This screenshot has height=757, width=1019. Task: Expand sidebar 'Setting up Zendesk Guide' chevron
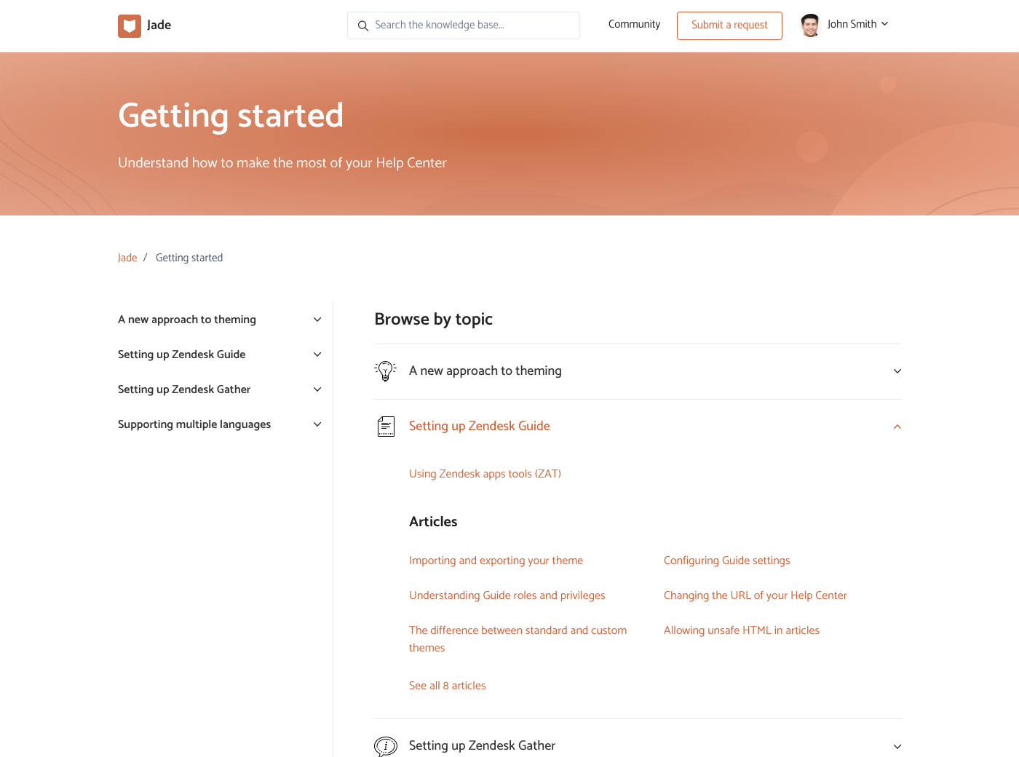[x=317, y=354]
